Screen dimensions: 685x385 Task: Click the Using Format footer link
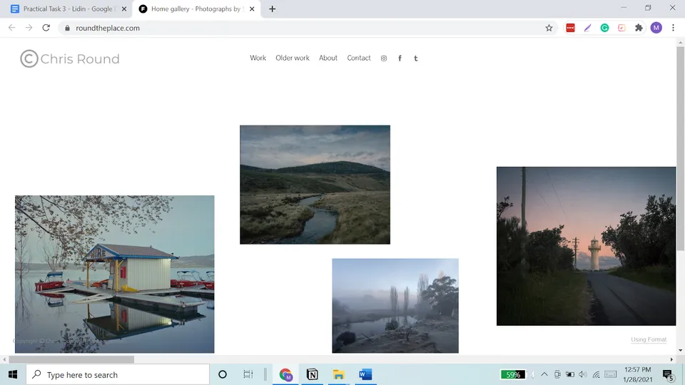coord(649,339)
